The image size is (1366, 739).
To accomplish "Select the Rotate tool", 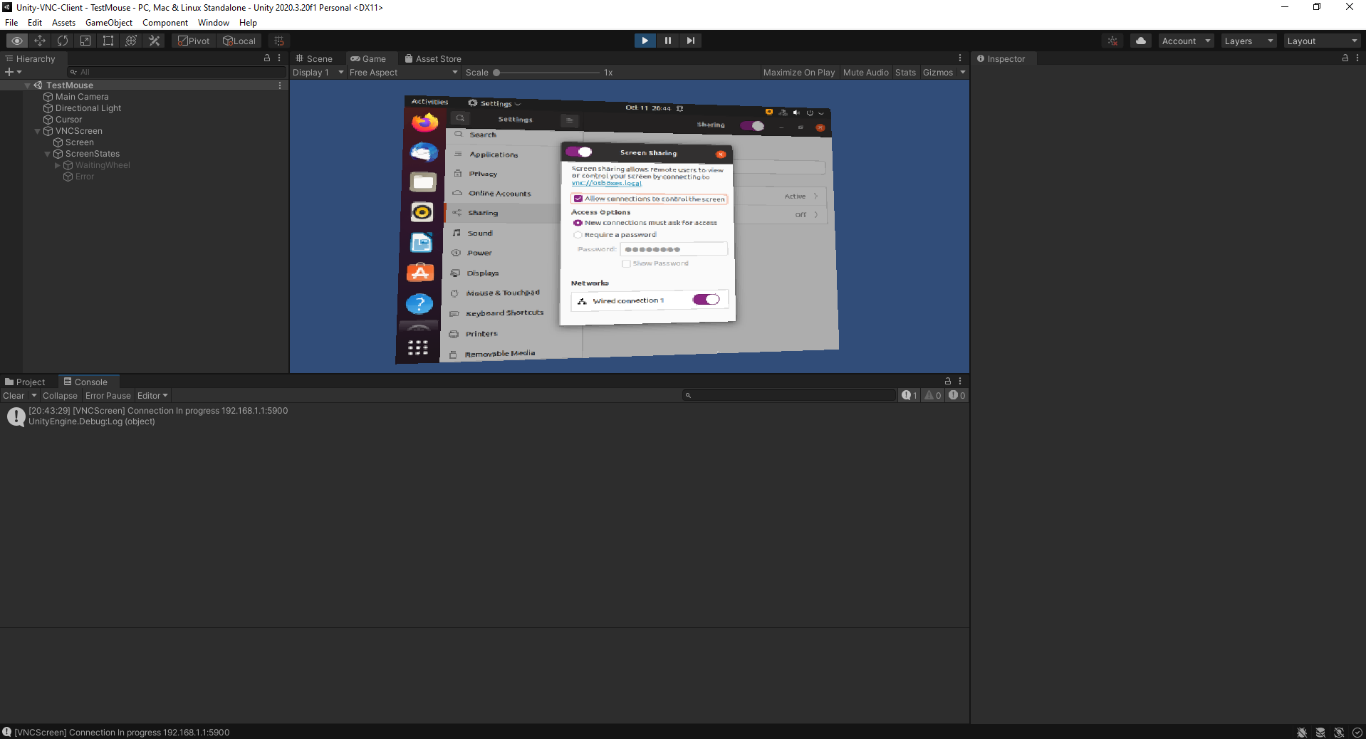I will pos(63,41).
